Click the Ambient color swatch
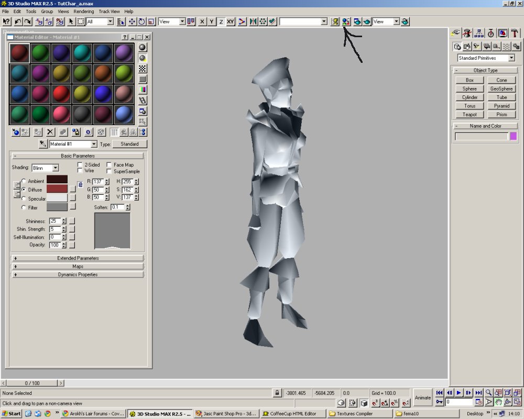Screen dimensions: 524x419 click(57, 180)
